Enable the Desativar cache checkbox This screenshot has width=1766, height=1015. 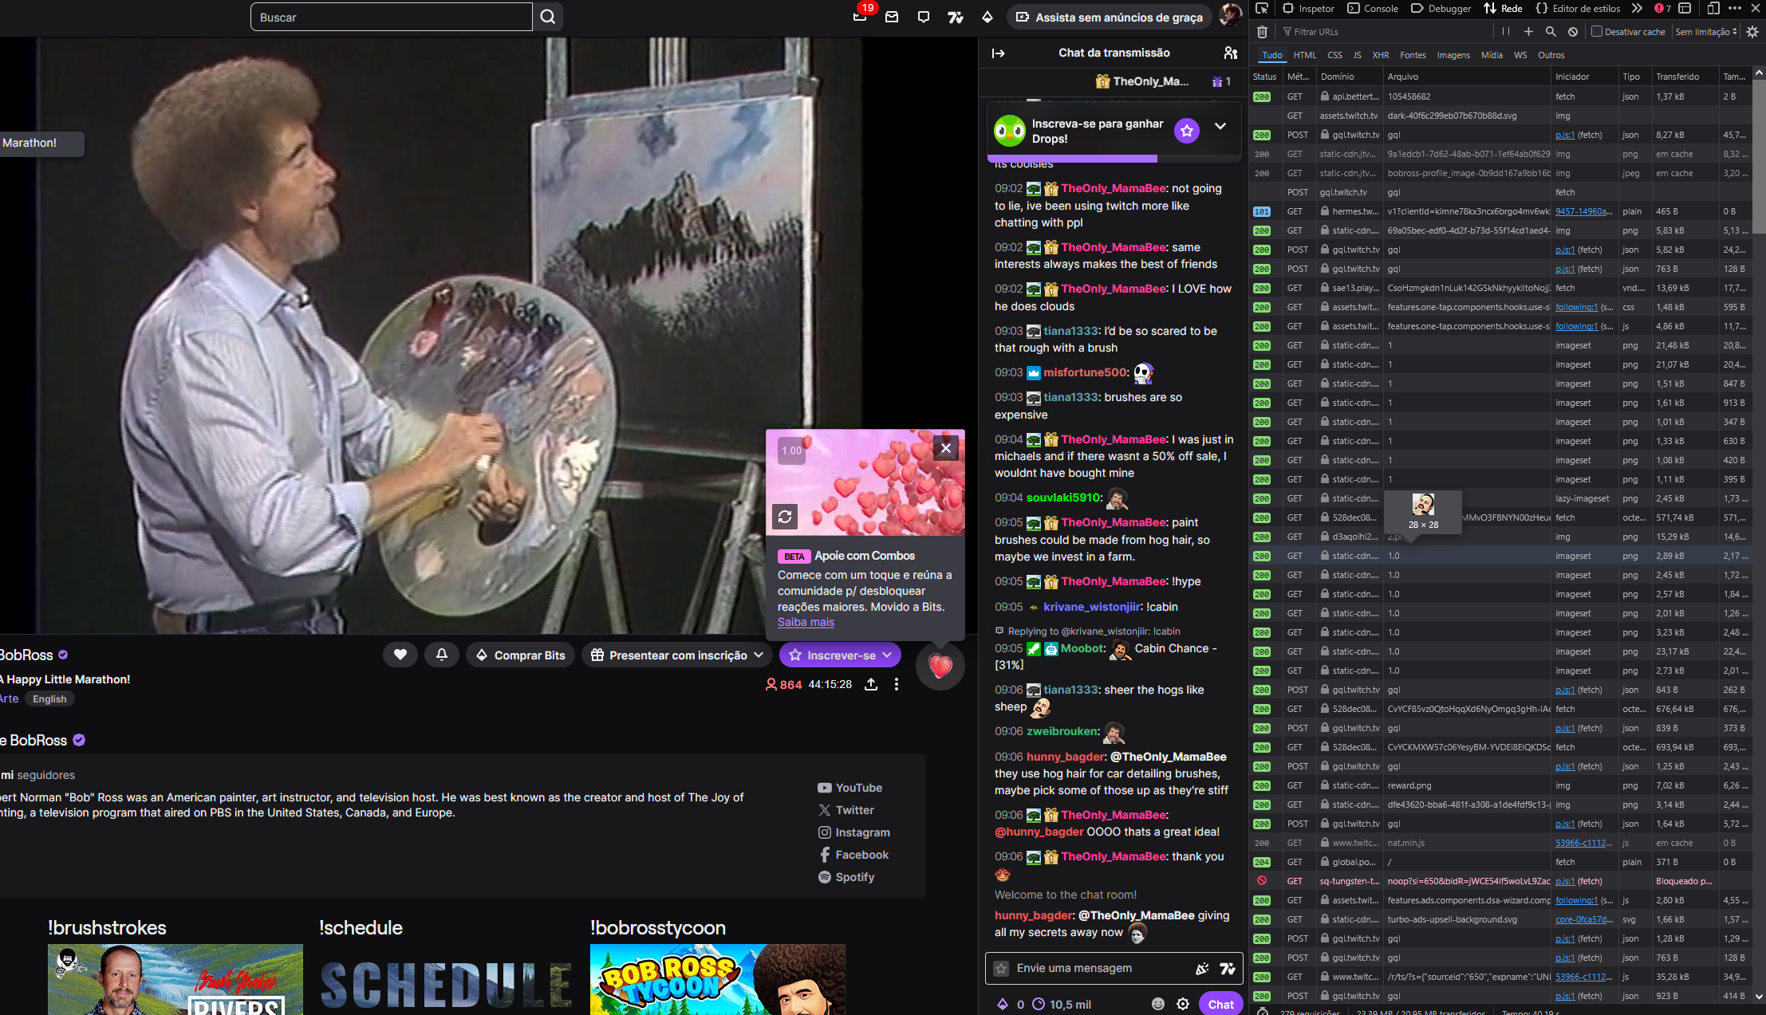[1597, 32]
